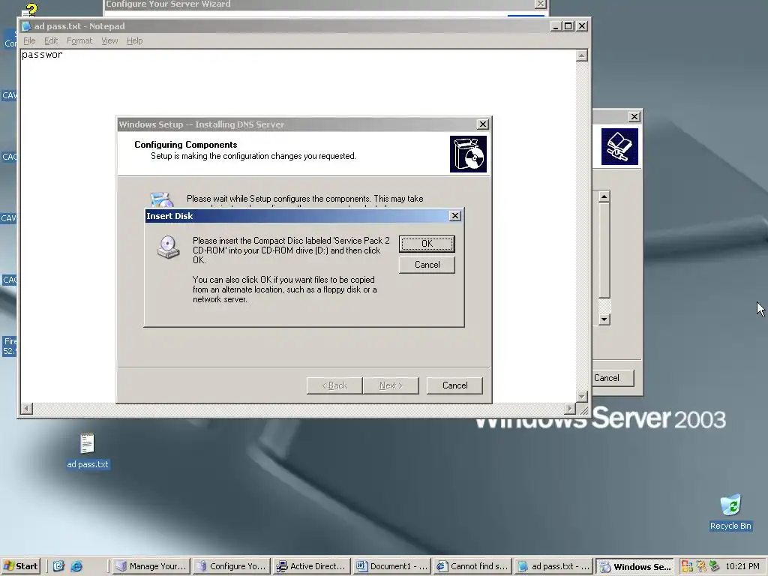The height and width of the screenshot is (576, 768).
Task: Click up arrow in background wizard scrollbar
Action: point(604,197)
